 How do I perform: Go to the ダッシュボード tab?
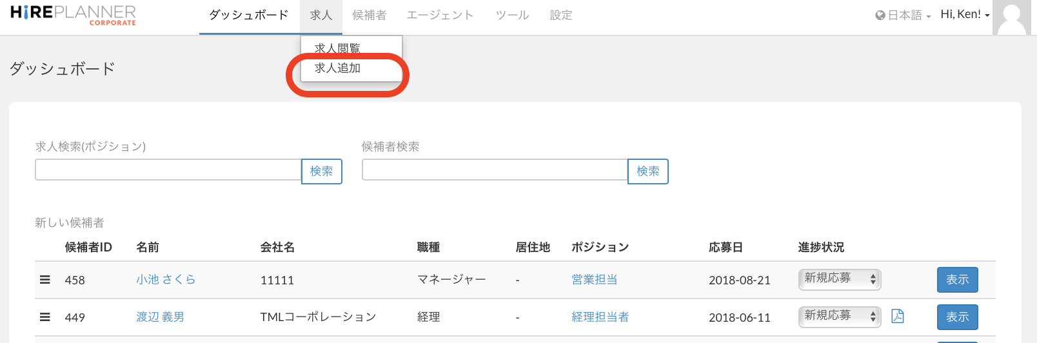coord(249,15)
